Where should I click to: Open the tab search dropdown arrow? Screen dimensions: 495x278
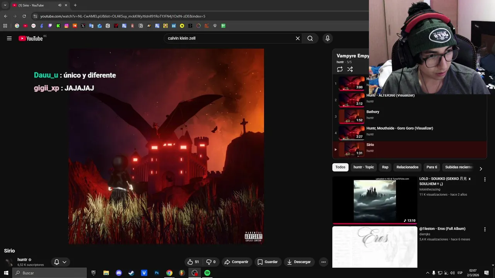coord(5,5)
